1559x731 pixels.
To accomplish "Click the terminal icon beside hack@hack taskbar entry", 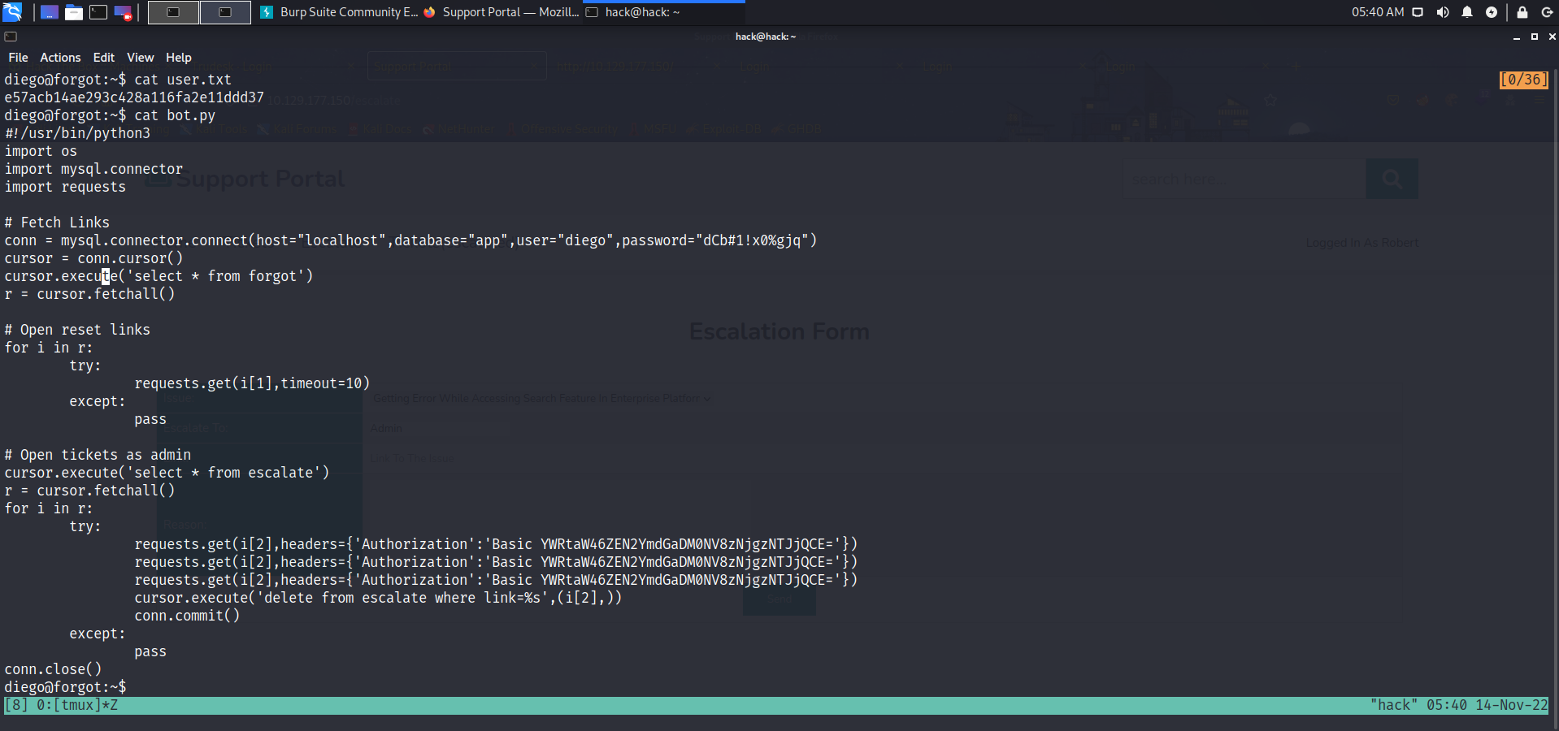I will point(593,12).
